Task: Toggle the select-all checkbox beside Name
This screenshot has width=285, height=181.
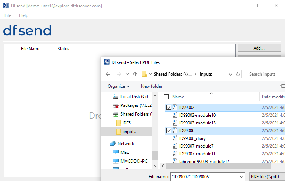Action: tap(166, 97)
